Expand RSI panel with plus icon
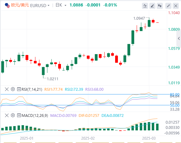This screenshot has width=181, height=143. [x=19, y=89]
